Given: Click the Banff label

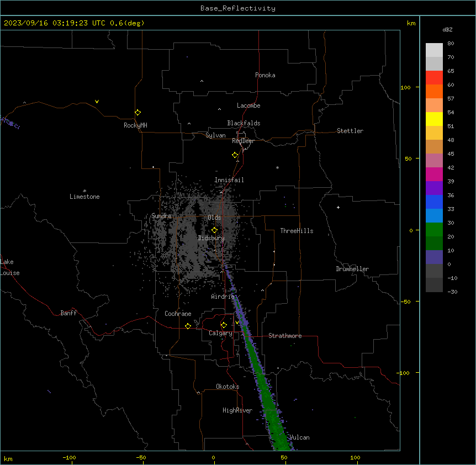Looking at the screenshot, I should click(x=68, y=313).
